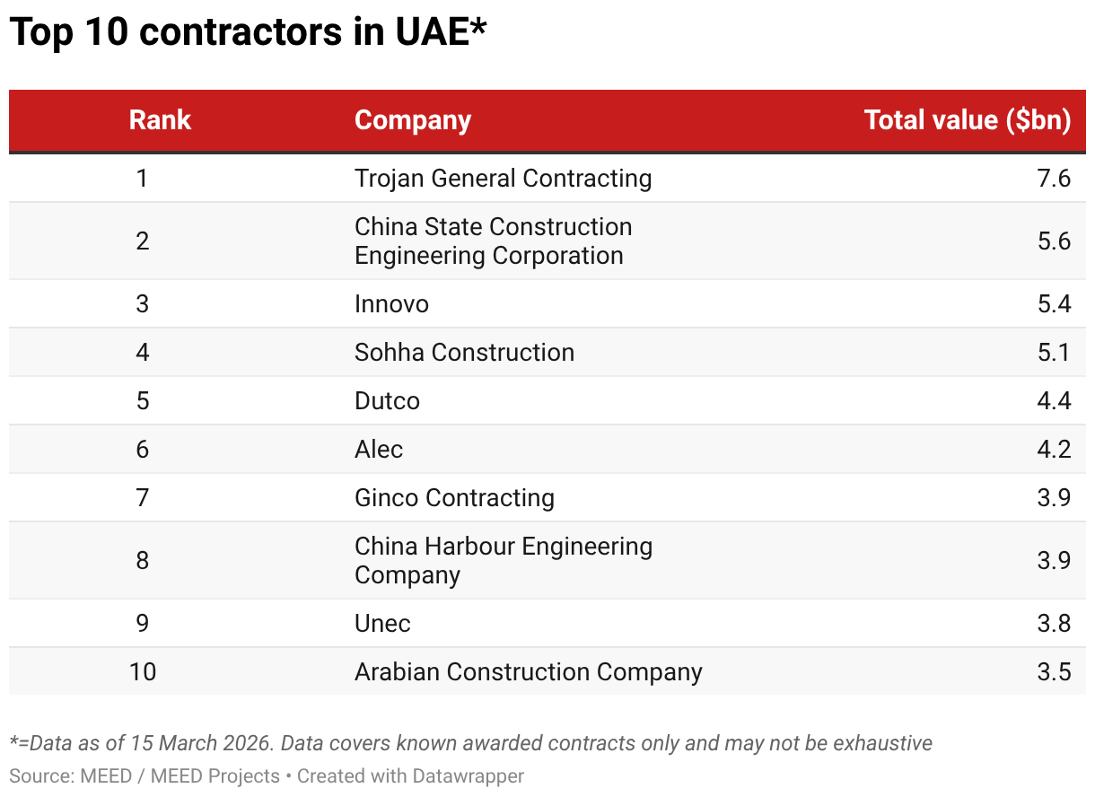
Task: Select the 5.1 value for Sohha
Action: pos(1053,352)
